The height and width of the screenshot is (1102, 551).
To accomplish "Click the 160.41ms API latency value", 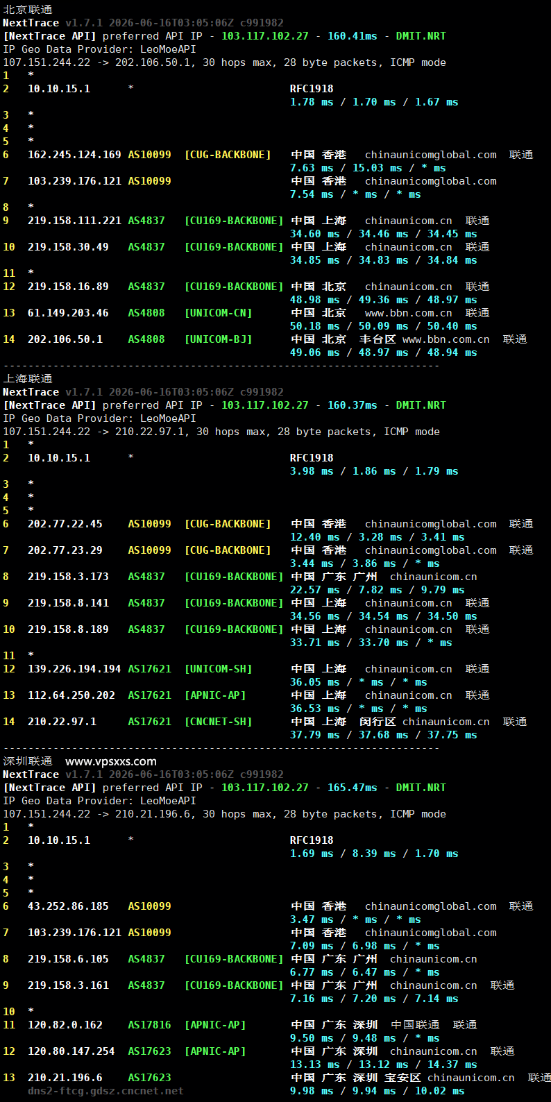I will click(x=353, y=36).
